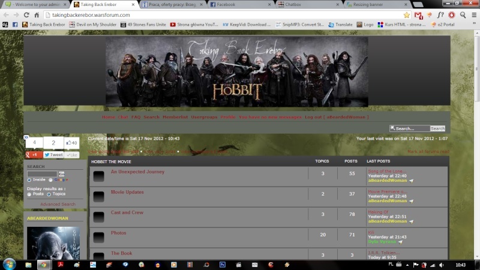Open the Gmail extension icon
The height and width of the screenshot is (270, 480).
418,15
